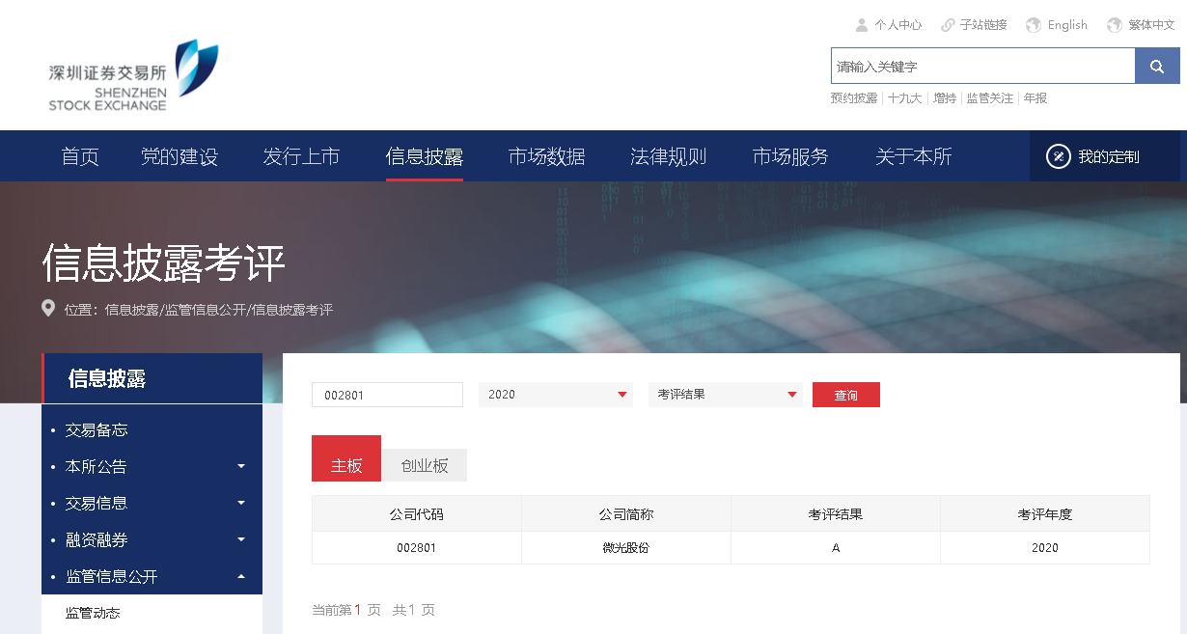Click the Shenzhen Stock Exchange logo
The width and height of the screenshot is (1187, 634).
pyautogui.click(x=133, y=75)
